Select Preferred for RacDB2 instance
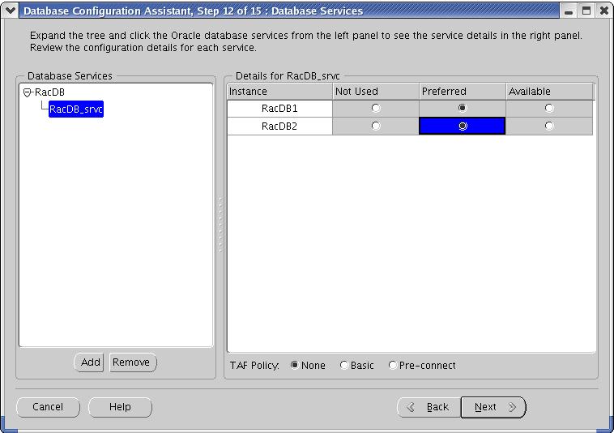The image size is (614, 433). [x=463, y=126]
